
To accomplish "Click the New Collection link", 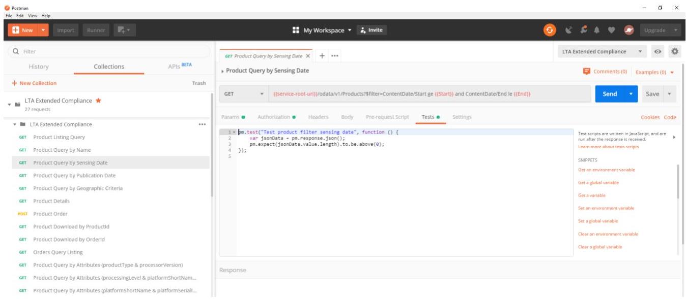I will [x=34, y=83].
